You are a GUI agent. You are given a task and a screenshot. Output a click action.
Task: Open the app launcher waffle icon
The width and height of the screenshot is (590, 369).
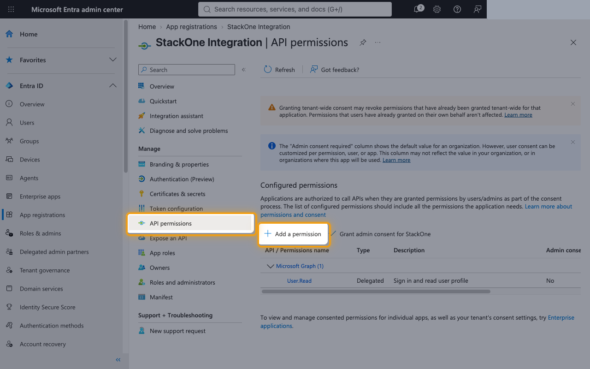pyautogui.click(x=11, y=9)
